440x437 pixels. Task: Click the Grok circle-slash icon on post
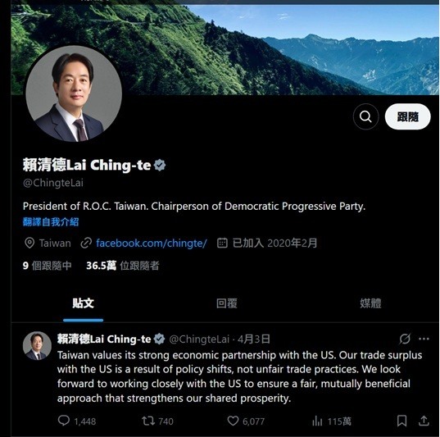point(405,339)
